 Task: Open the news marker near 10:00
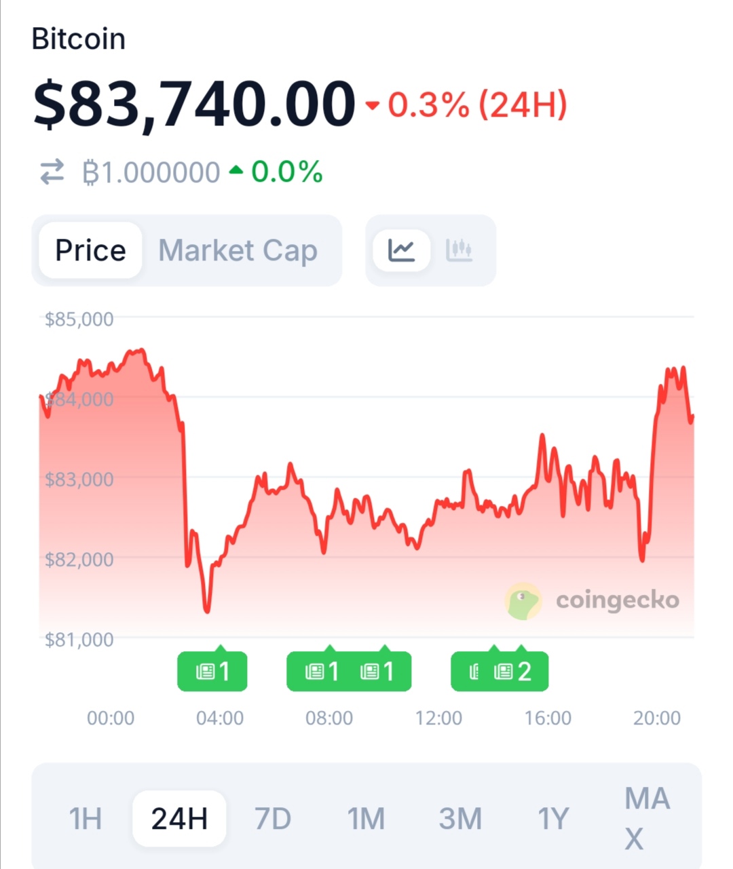pyautogui.click(x=377, y=672)
